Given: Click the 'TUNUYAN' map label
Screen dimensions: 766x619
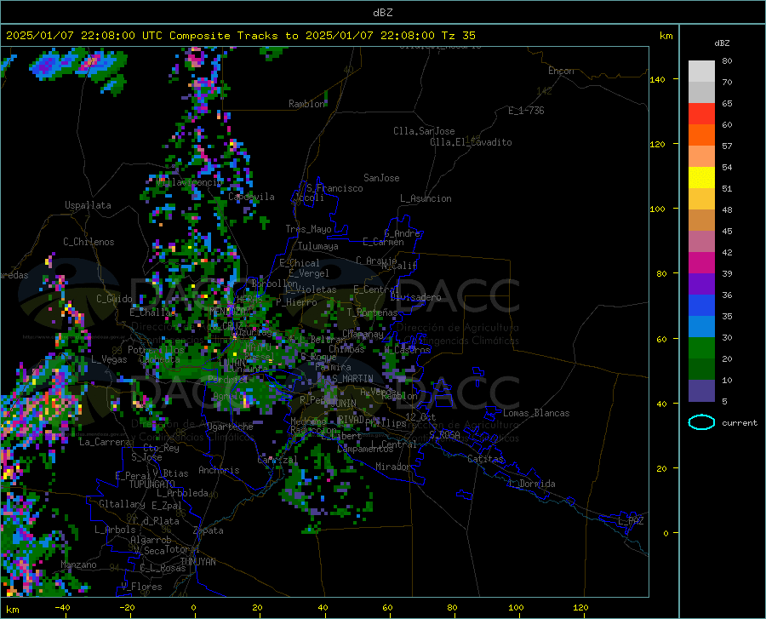Looking at the screenshot, I should click(x=197, y=562).
